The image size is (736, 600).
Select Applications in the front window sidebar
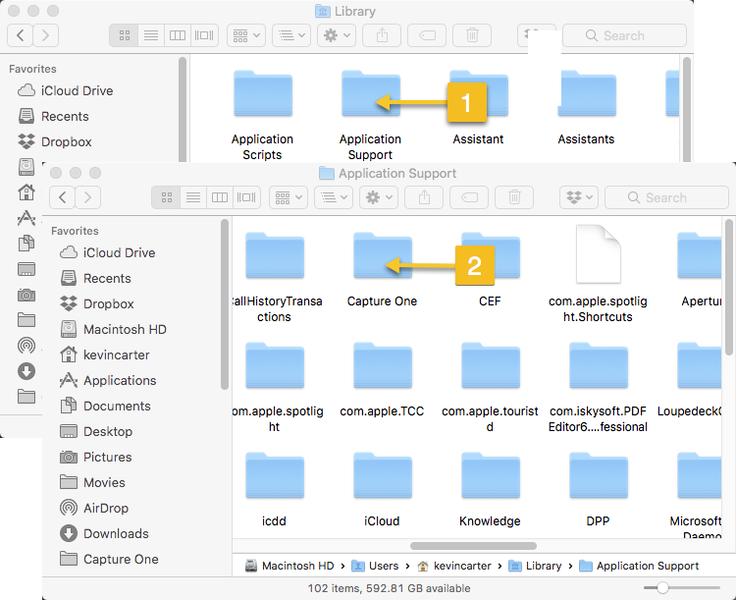pyautogui.click(x=119, y=380)
